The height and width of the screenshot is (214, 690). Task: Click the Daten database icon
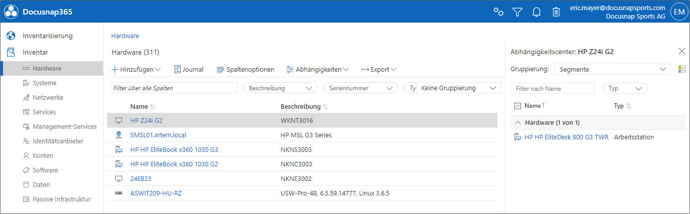click(26, 185)
